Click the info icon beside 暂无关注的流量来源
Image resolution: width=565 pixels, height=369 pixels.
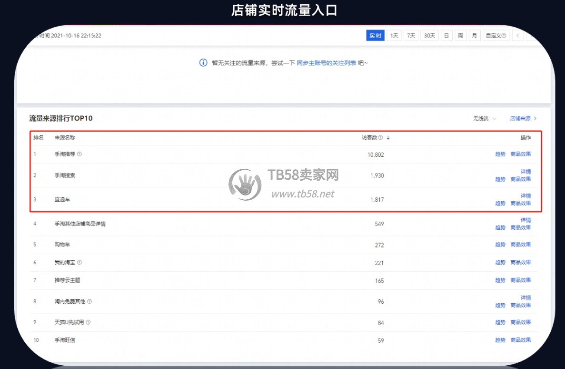203,63
